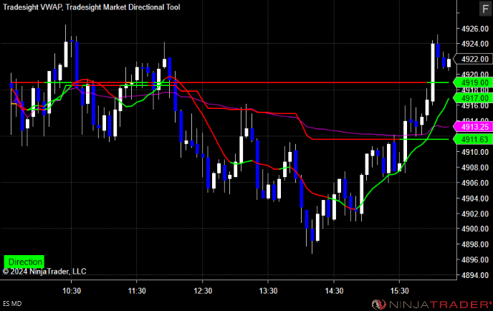Viewport: 493px width, 311px height.
Task: Click the 4900.00 price axis label
Action: pos(475,229)
